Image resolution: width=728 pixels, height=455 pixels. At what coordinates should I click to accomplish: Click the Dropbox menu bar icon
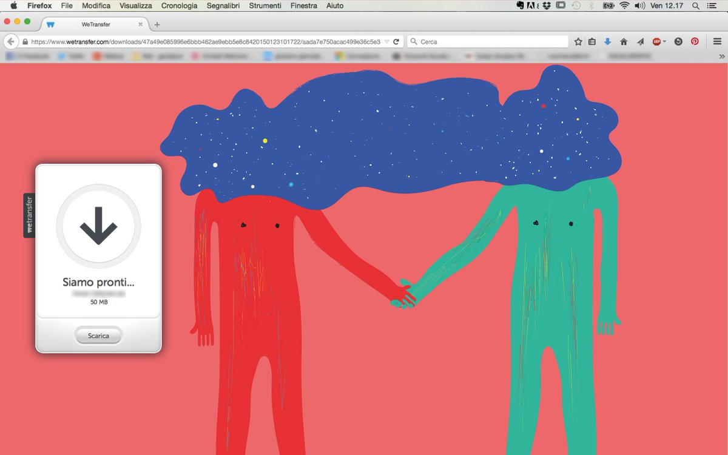(x=547, y=5)
